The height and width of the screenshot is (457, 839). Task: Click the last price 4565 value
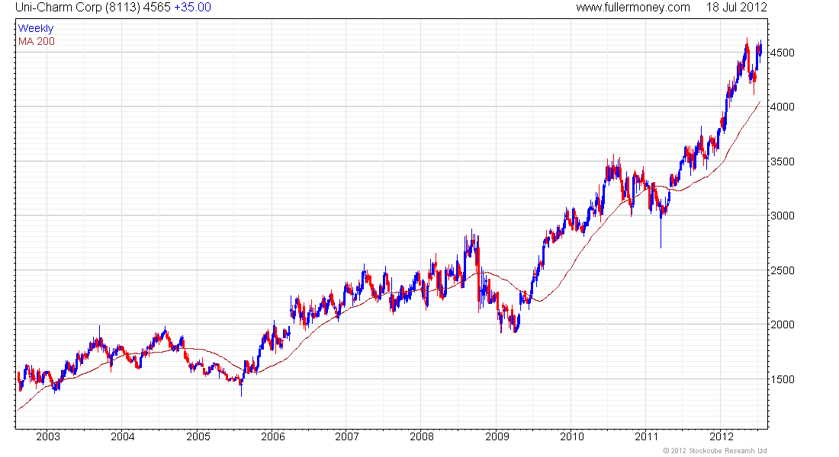pos(157,8)
